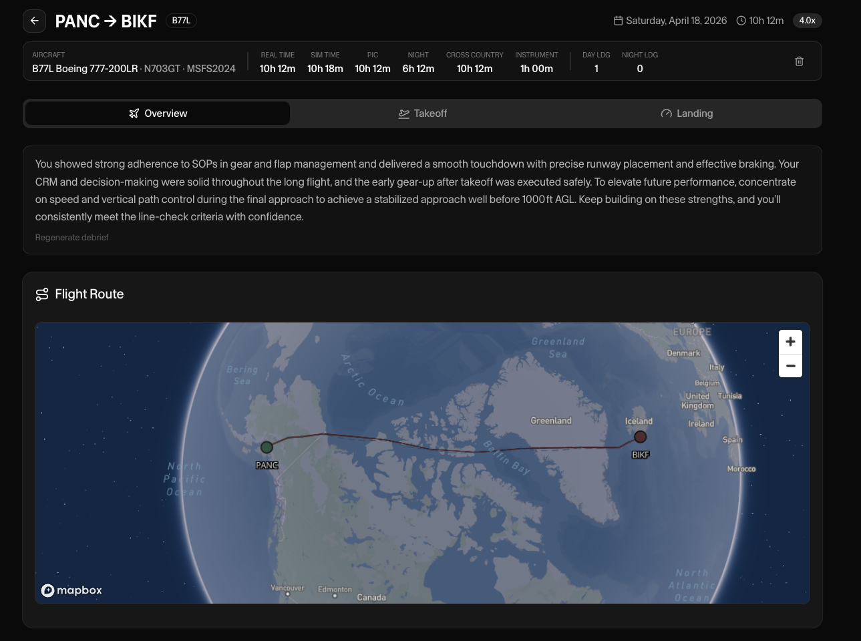861x641 pixels.
Task: Delete flight with the trash icon
Action: [x=799, y=61]
